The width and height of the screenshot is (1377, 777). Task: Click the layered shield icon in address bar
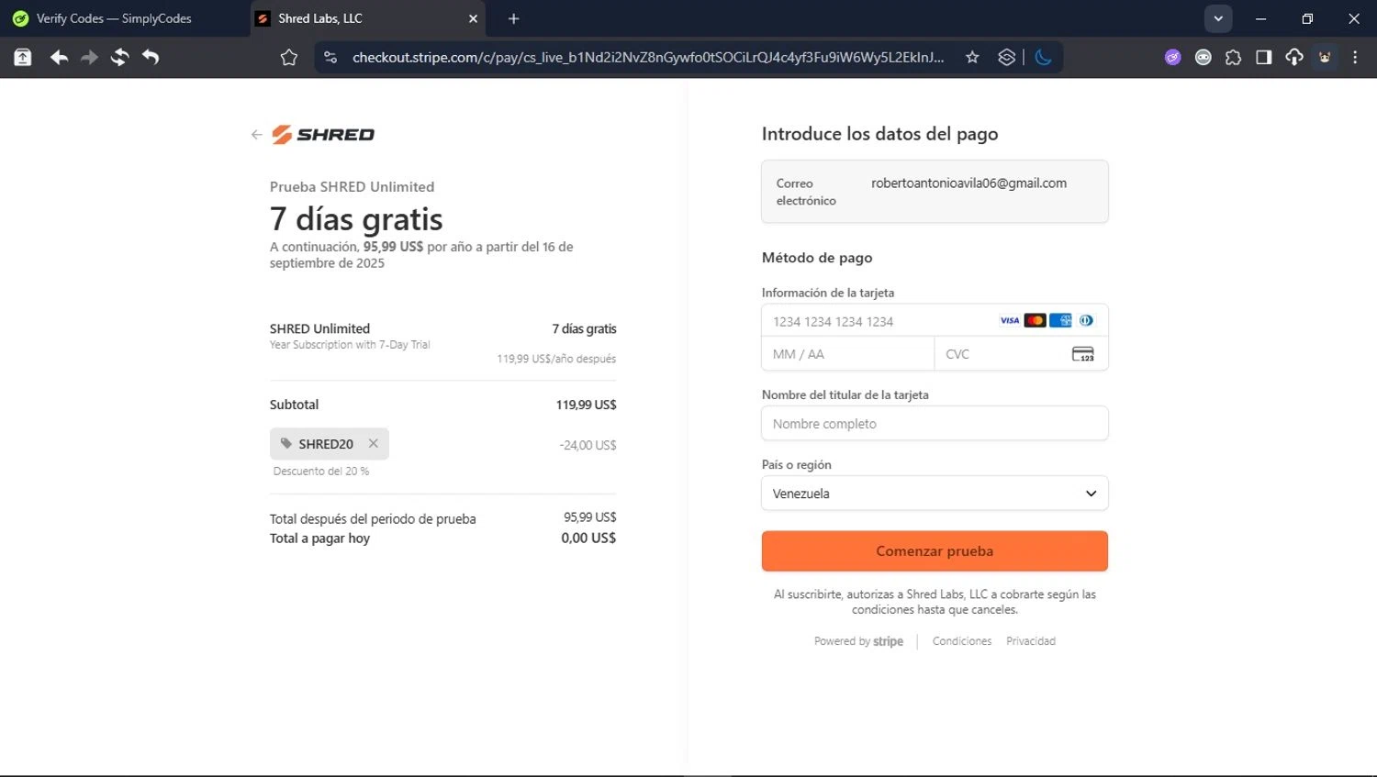[x=1007, y=57]
